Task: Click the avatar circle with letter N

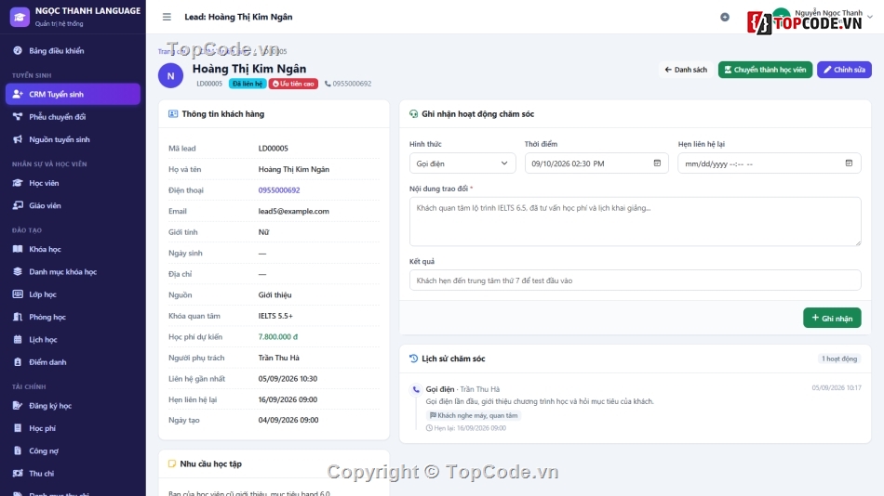Action: point(171,75)
